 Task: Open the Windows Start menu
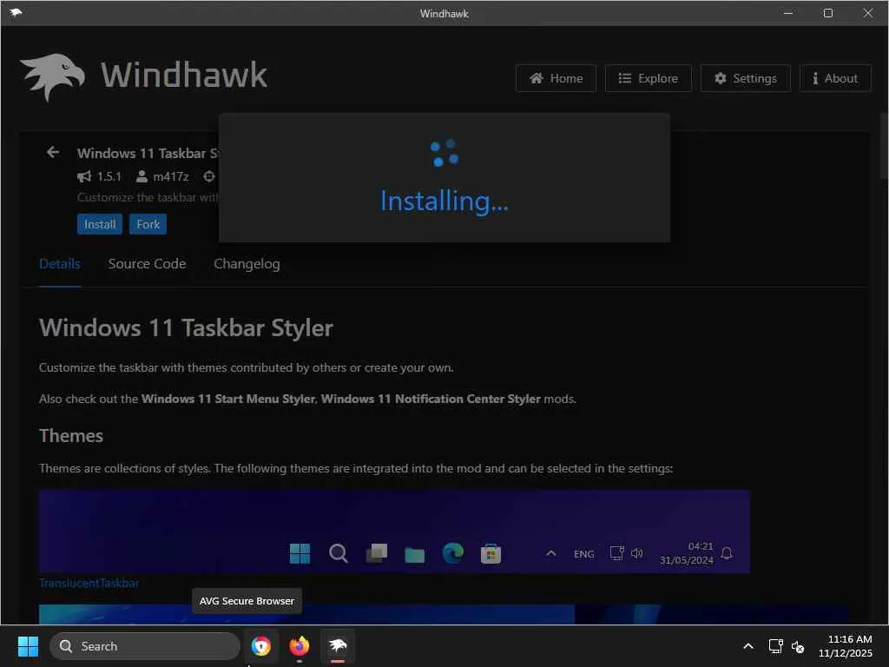28,646
